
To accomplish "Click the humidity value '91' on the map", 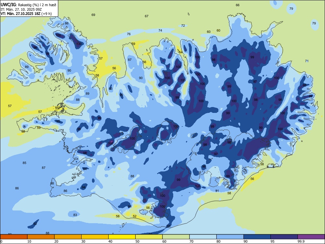I will 217,191.
